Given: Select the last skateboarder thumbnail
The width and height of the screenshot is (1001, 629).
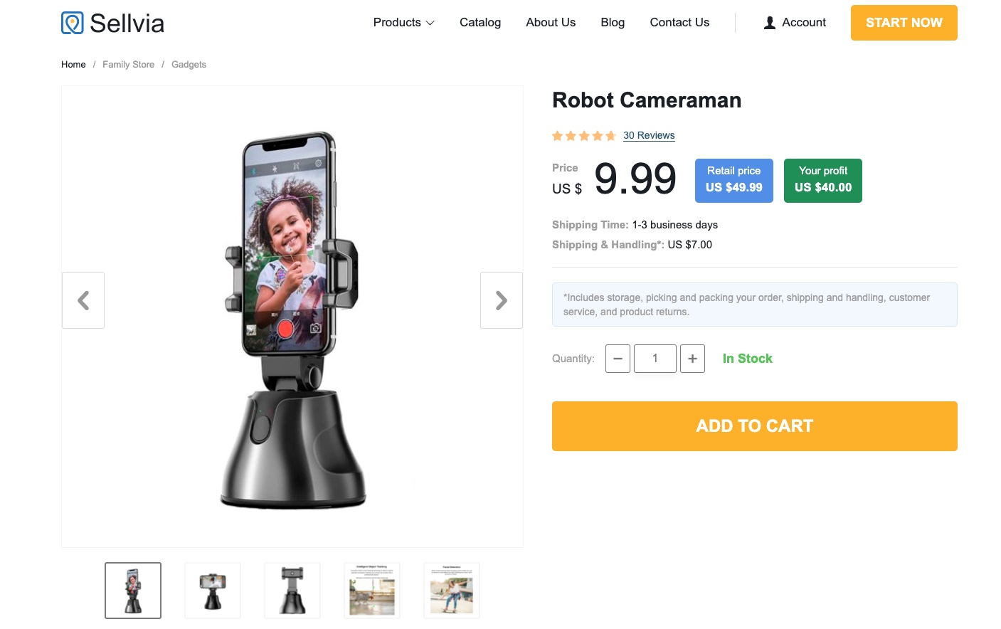Looking at the screenshot, I should pos(452,591).
